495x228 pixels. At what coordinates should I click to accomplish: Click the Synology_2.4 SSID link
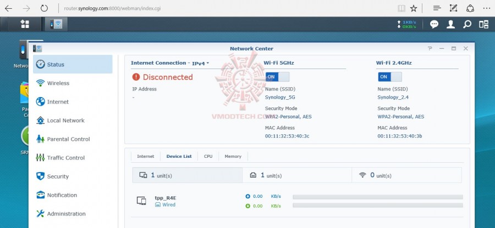[x=393, y=97]
